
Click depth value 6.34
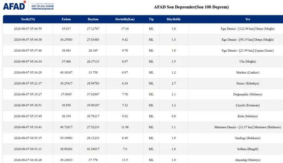click(125, 83)
